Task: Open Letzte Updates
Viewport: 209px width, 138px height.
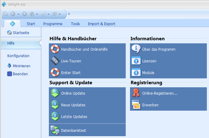Action: point(87,117)
